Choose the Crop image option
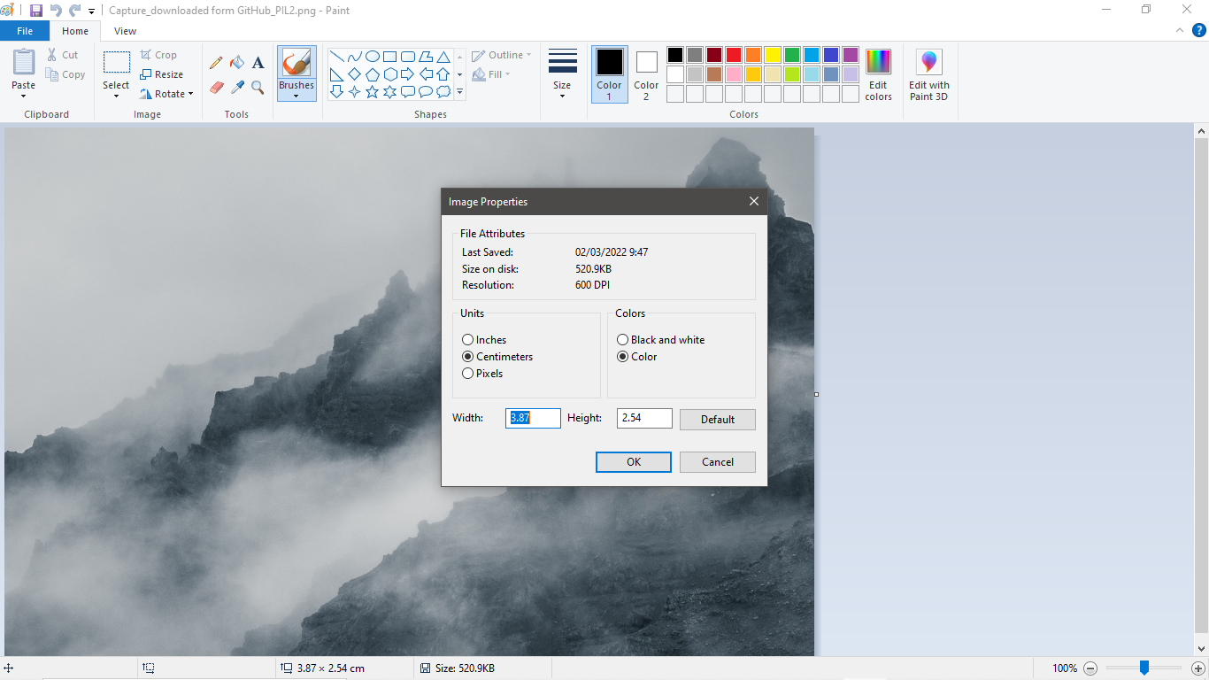 tap(159, 54)
